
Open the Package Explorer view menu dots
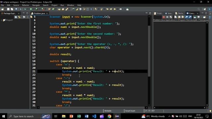(x=28, y=17)
